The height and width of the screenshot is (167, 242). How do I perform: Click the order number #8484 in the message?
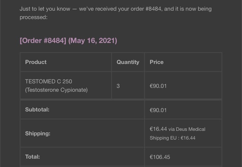tap(154, 9)
